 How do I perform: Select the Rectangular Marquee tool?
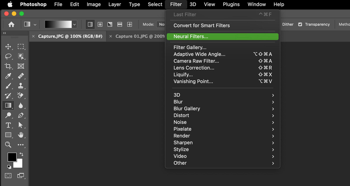(21, 47)
